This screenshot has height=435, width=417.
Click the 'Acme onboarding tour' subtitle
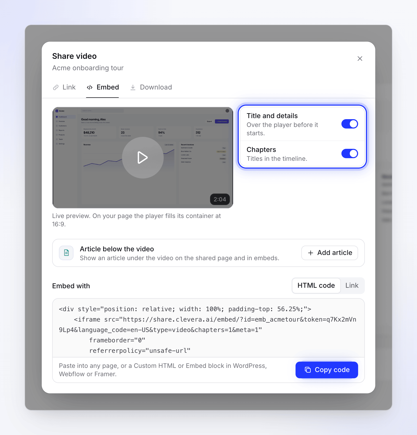(x=88, y=68)
